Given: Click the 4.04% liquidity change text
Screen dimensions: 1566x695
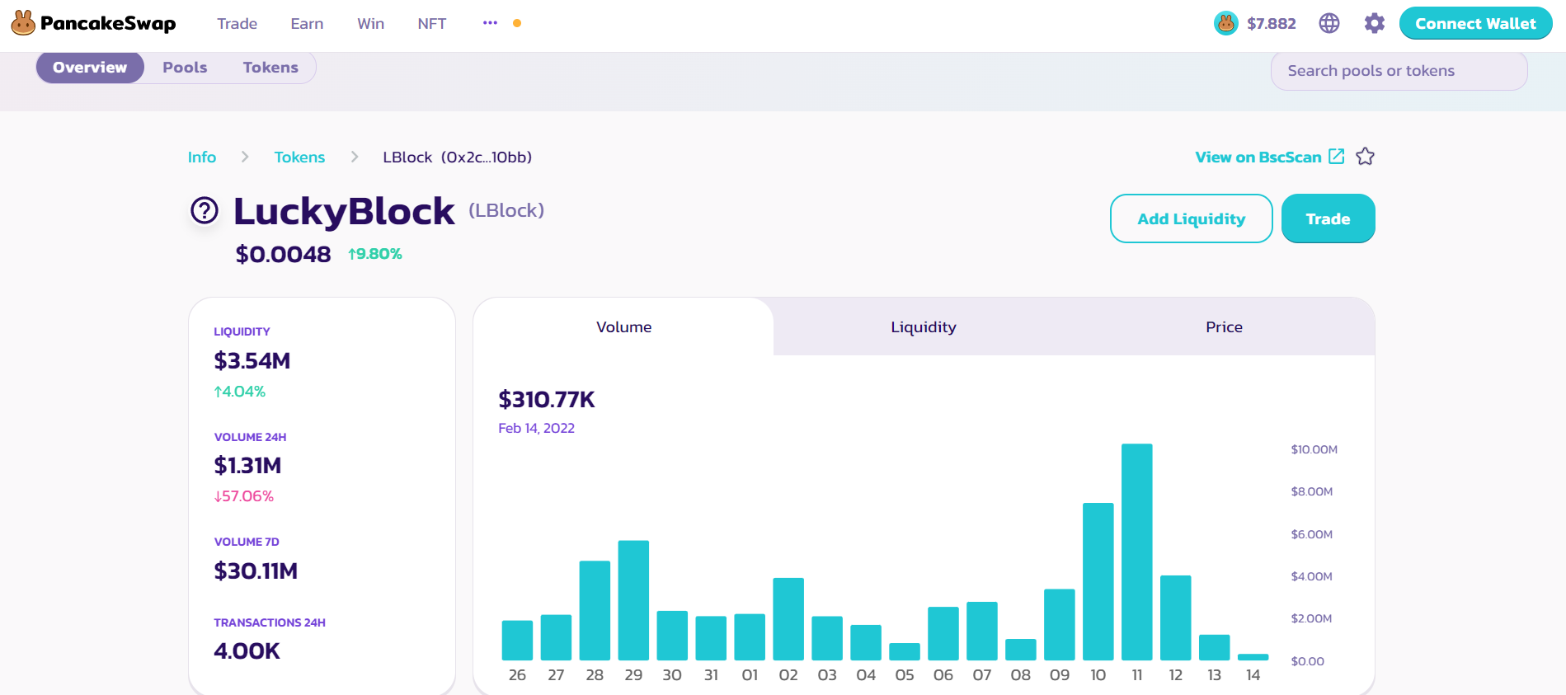Looking at the screenshot, I should 240,392.
